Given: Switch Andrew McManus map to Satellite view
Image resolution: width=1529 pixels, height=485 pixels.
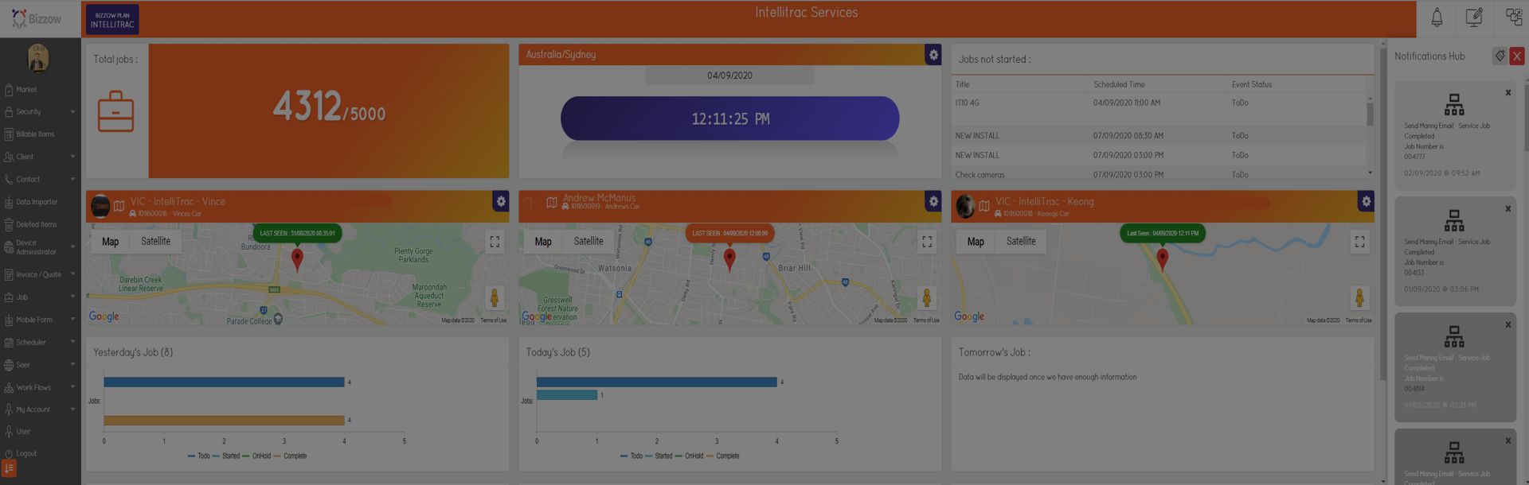Looking at the screenshot, I should [589, 242].
